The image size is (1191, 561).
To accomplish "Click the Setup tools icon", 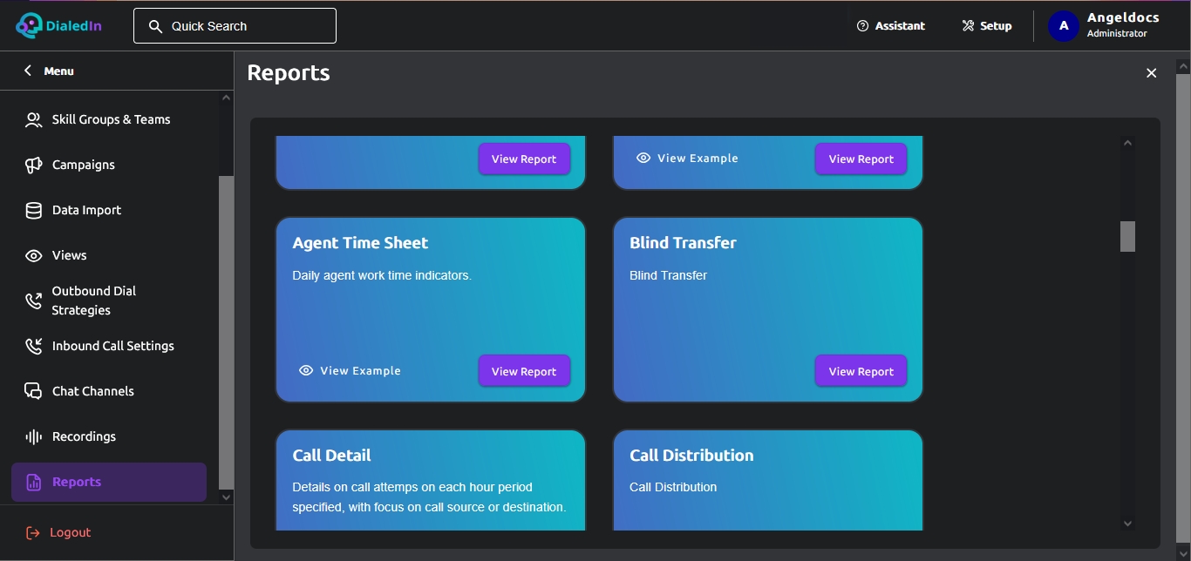I will (968, 26).
